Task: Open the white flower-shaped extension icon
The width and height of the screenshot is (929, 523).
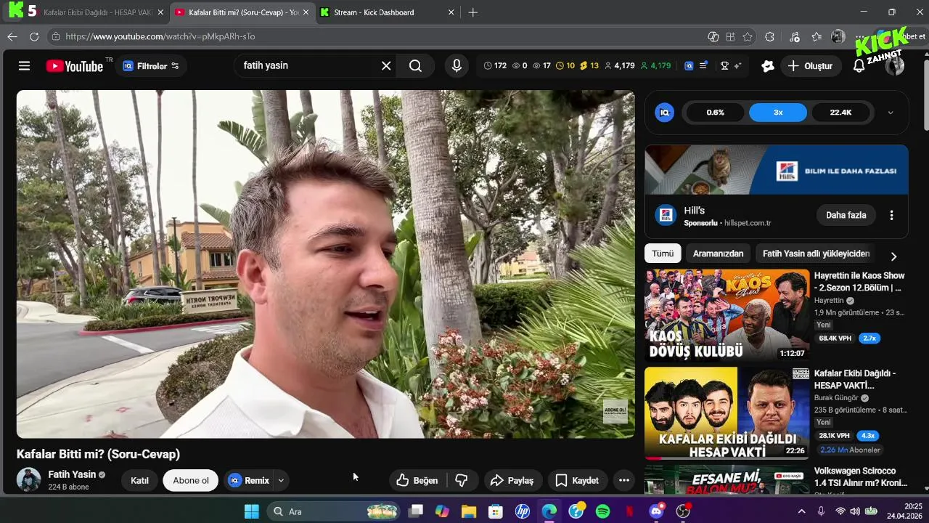Action: [768, 66]
